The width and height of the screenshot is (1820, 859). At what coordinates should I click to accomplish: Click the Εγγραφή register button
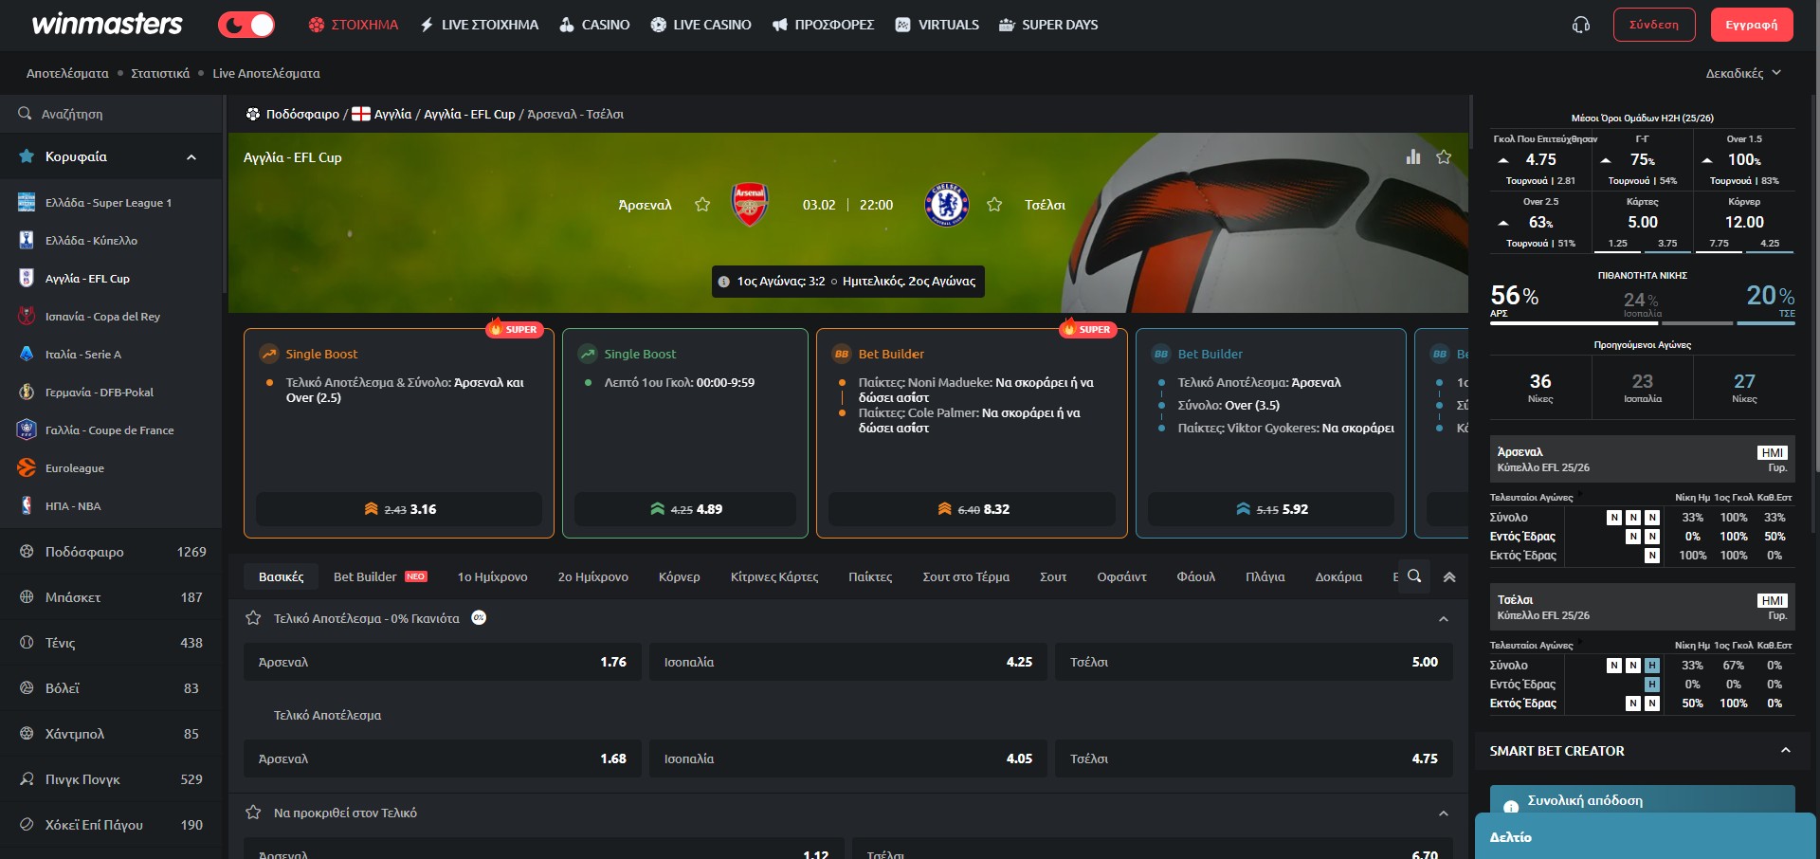coord(1751,25)
